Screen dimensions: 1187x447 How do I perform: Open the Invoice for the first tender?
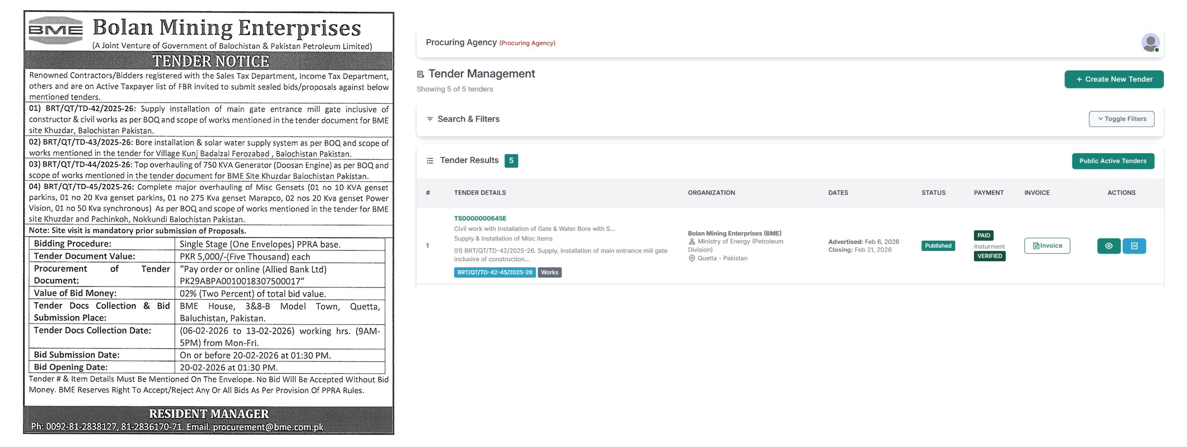click(1047, 246)
